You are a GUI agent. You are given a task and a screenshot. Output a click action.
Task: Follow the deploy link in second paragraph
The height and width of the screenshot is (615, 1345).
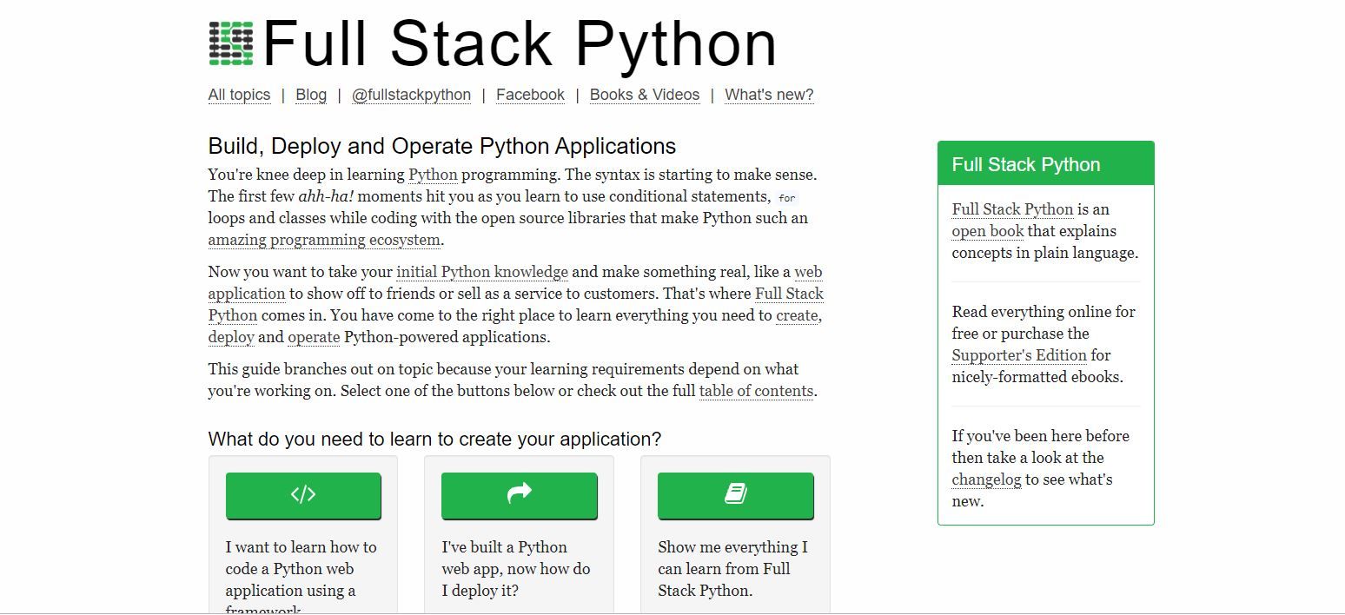pos(231,337)
